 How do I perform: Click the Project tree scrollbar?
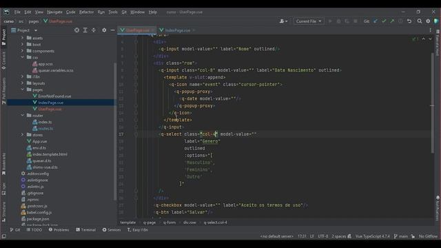[x=115, y=132]
